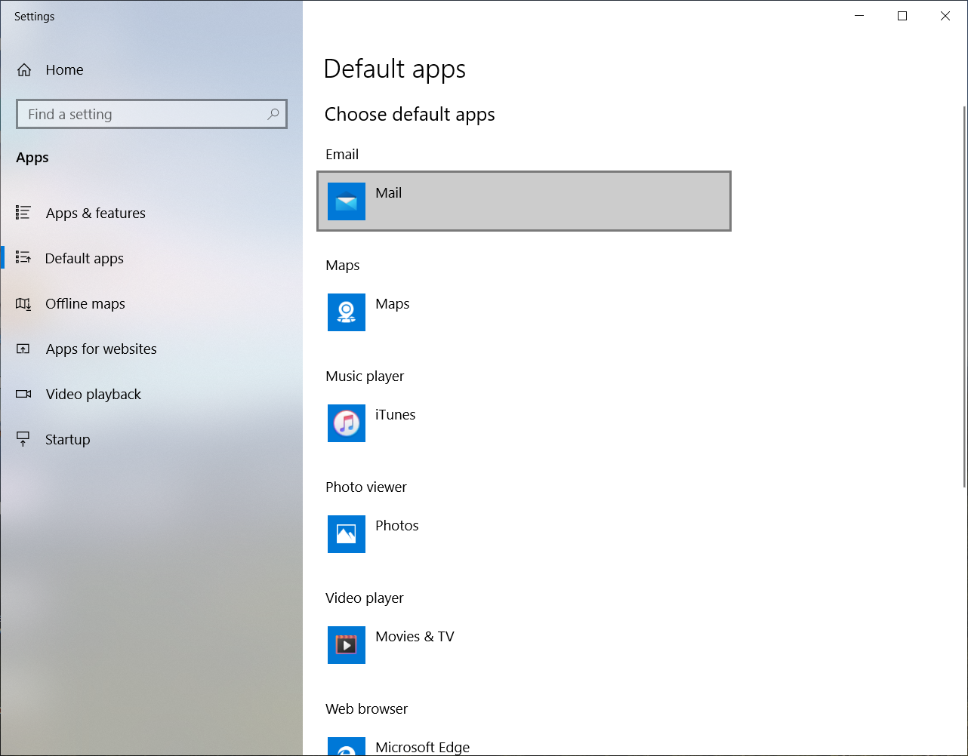Maximize the Settings window

point(902,16)
